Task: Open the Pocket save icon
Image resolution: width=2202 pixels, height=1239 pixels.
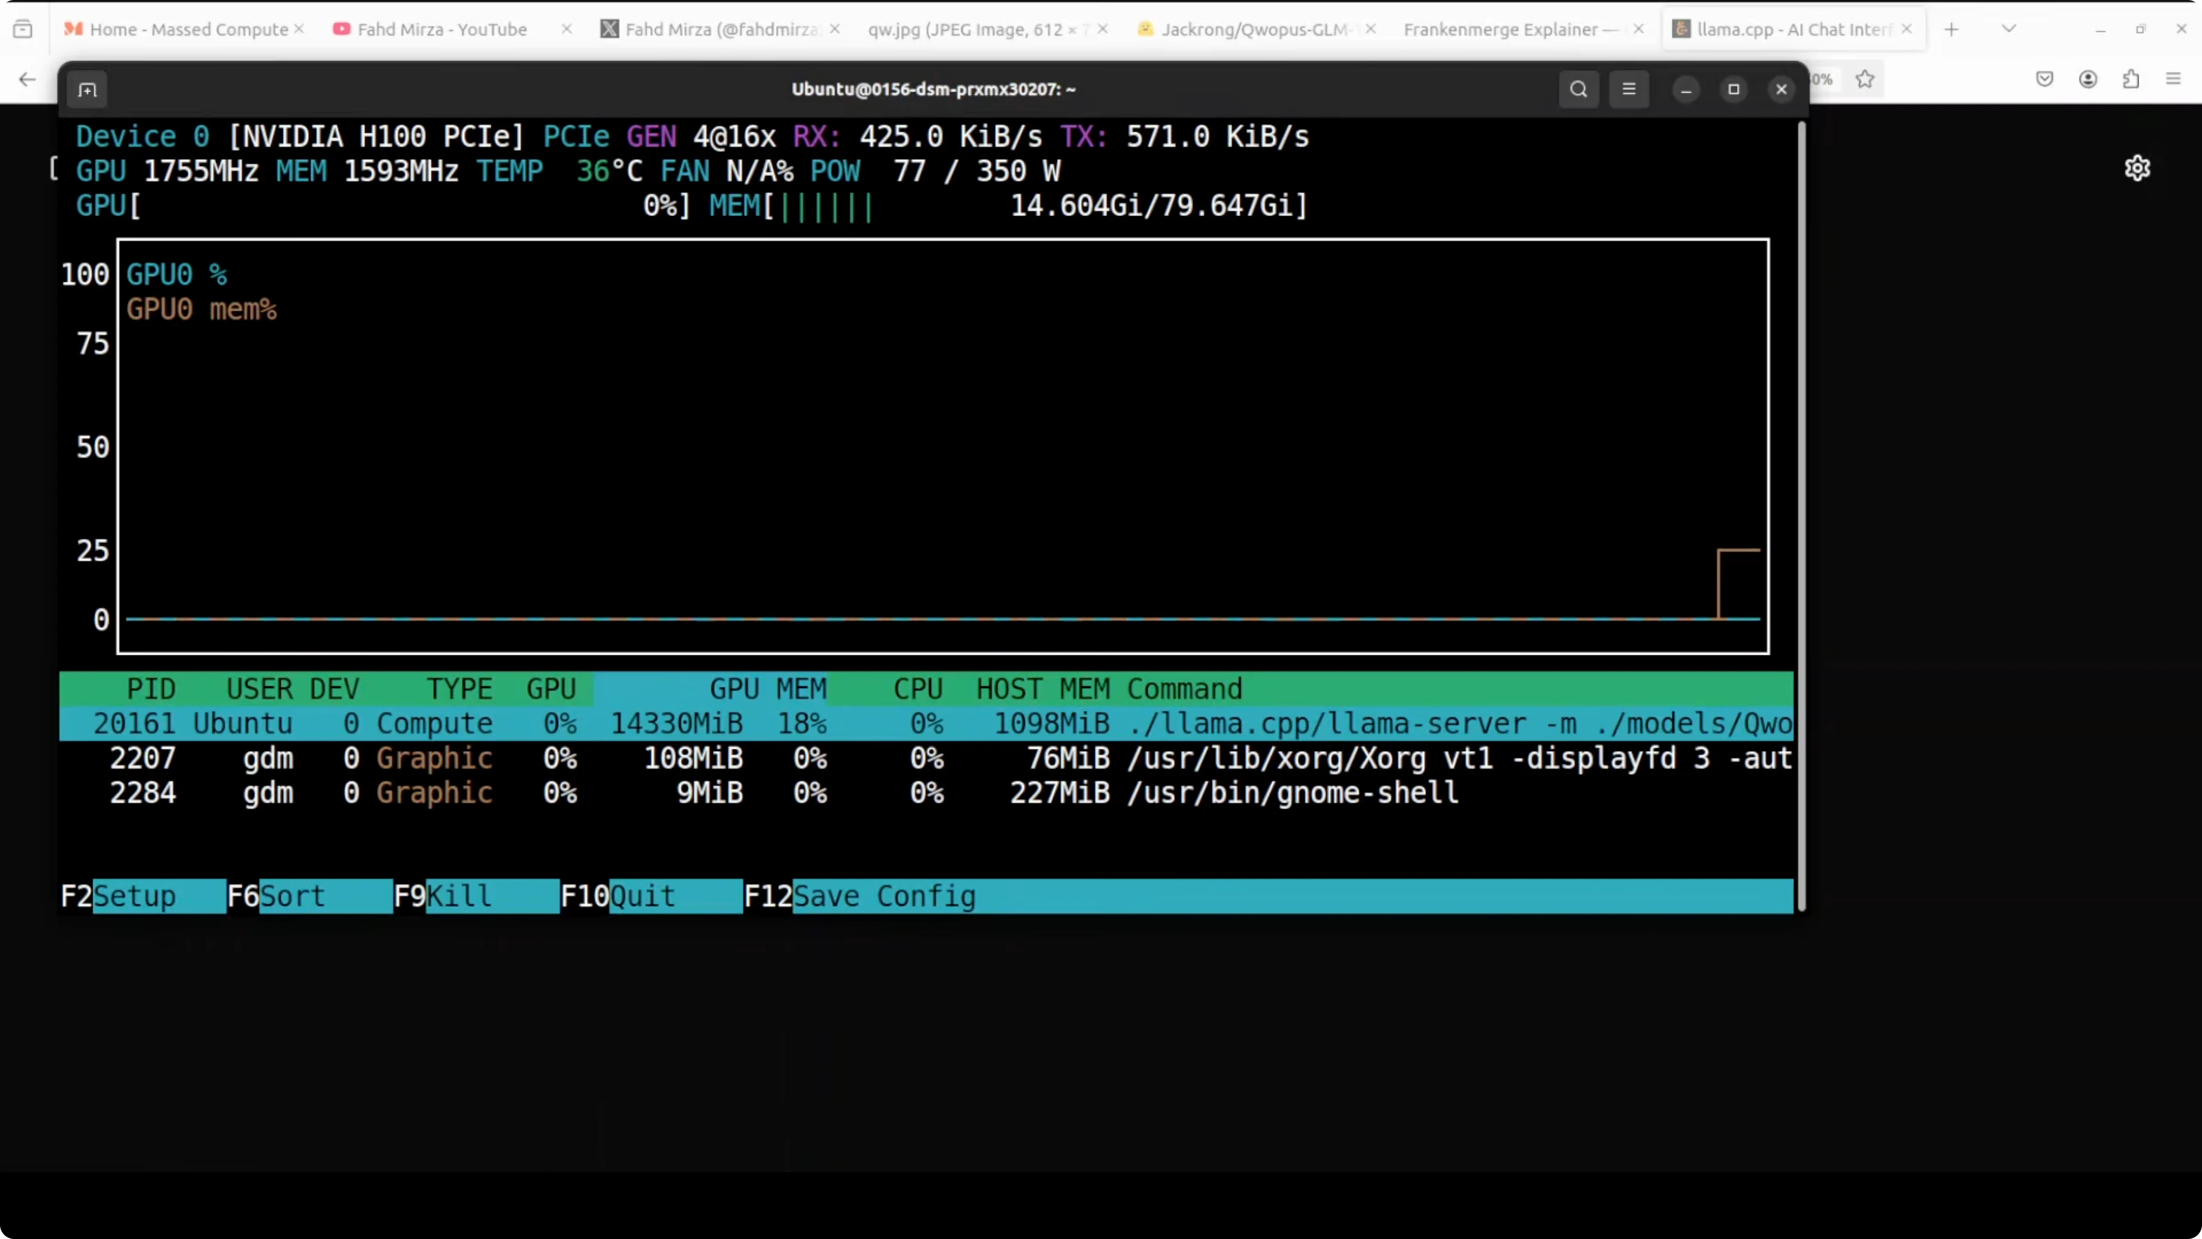Action: 2044,80
